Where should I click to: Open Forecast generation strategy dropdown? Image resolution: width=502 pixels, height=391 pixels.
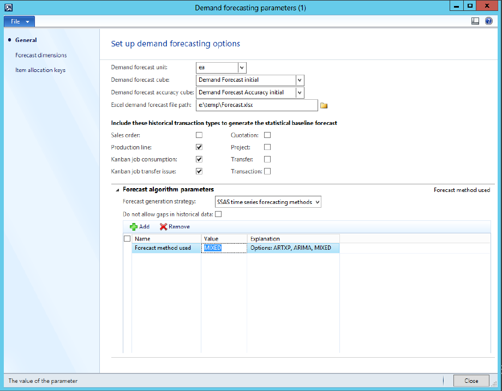[x=317, y=202]
